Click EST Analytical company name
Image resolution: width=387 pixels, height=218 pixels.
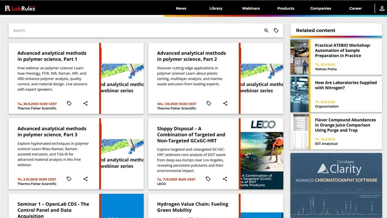click(x=326, y=144)
